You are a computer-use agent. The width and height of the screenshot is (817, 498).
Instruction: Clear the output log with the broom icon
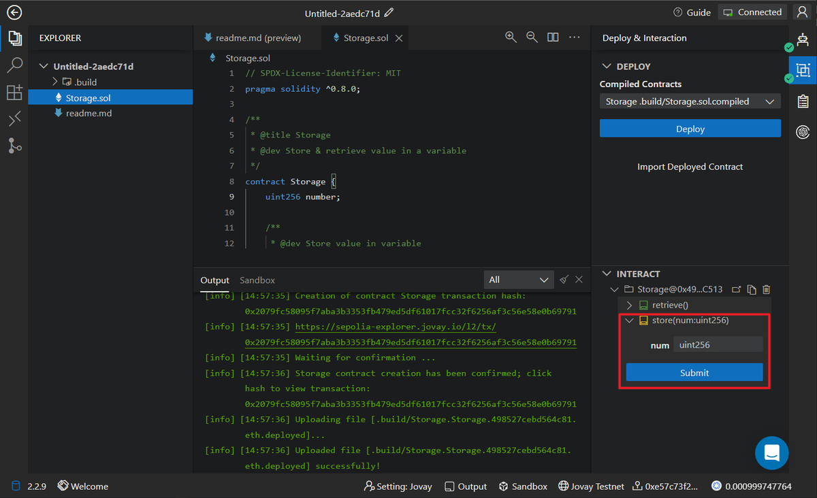(564, 280)
